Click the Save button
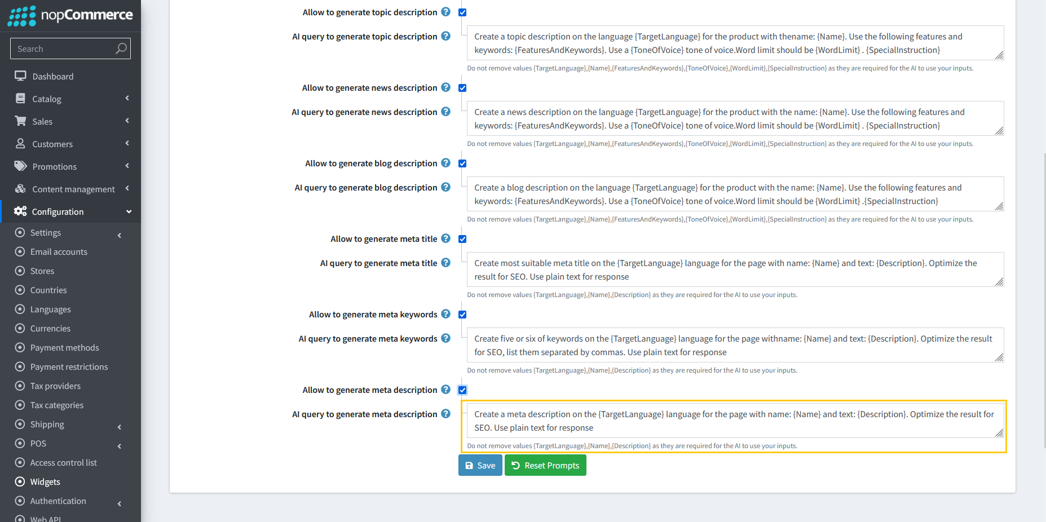The image size is (1046, 522). pos(480,465)
